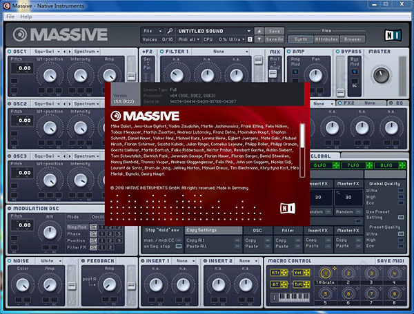
Task: Expand the Noise White type dropdown
Action: pos(51,262)
